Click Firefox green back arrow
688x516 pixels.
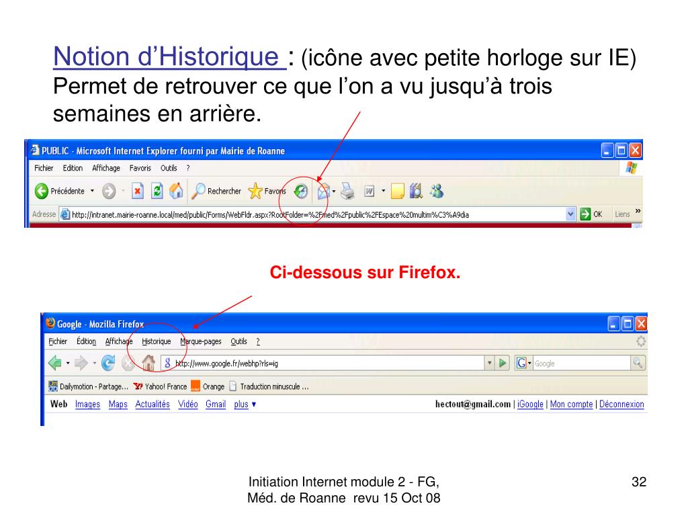coord(55,363)
